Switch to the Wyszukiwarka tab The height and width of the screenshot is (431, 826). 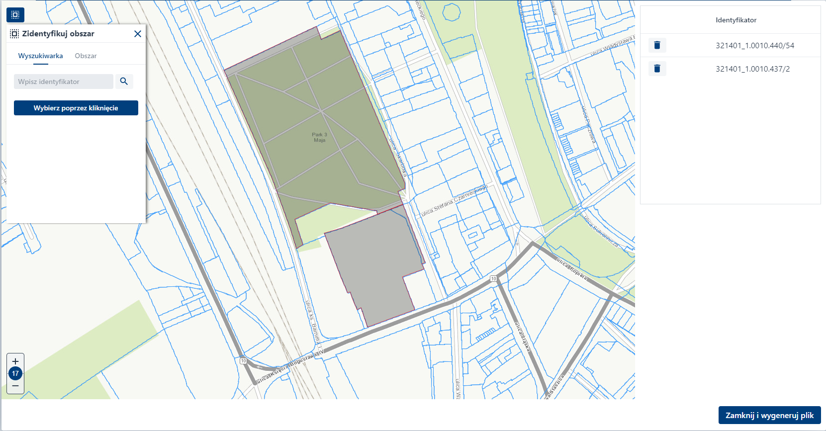[x=40, y=56]
